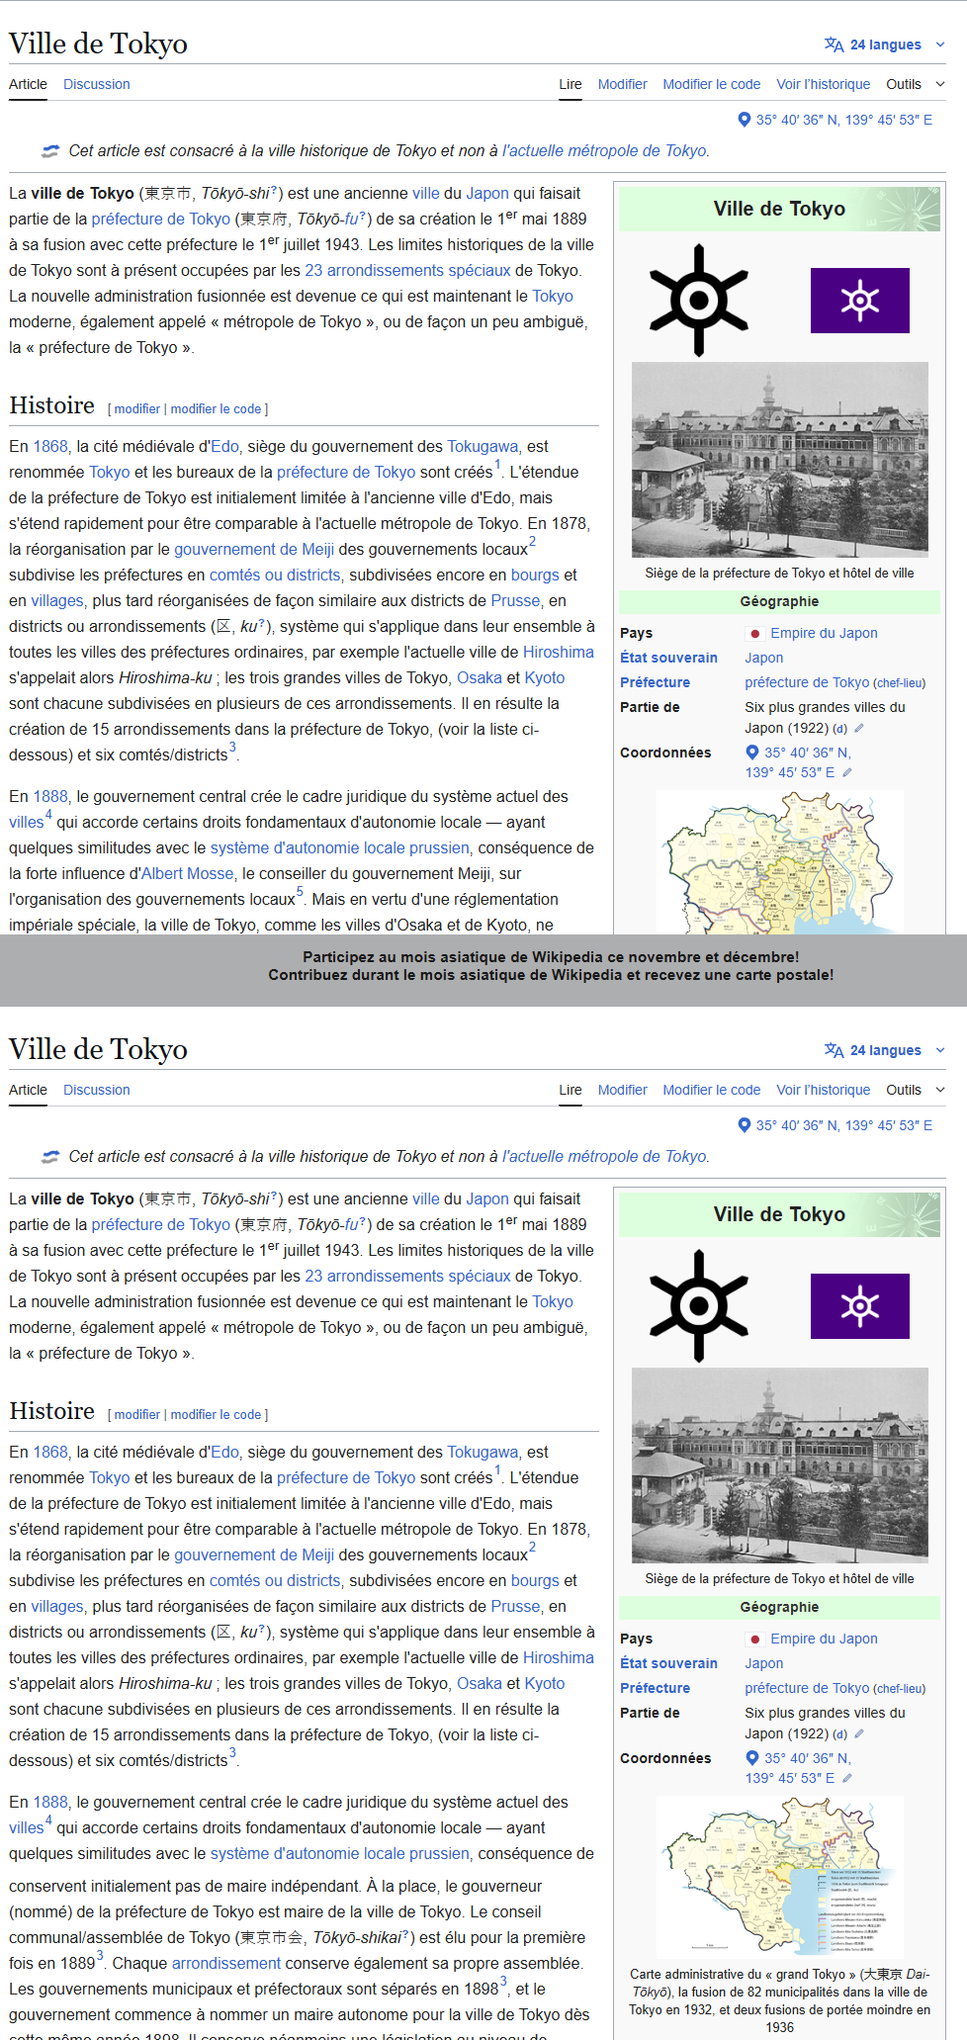Click footnote 3 after 'fois en 1889'

pyautogui.click(x=100, y=1956)
